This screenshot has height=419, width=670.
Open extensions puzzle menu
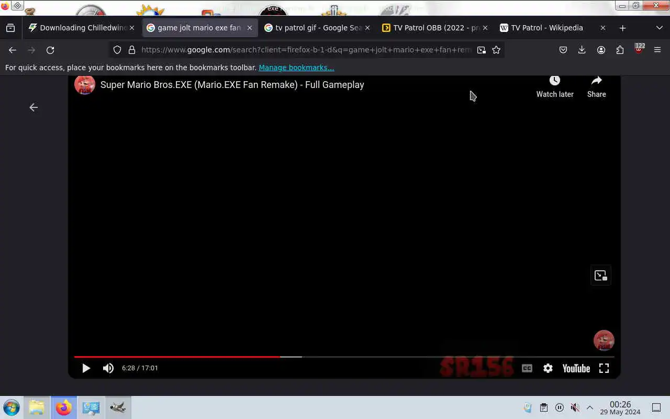point(620,50)
